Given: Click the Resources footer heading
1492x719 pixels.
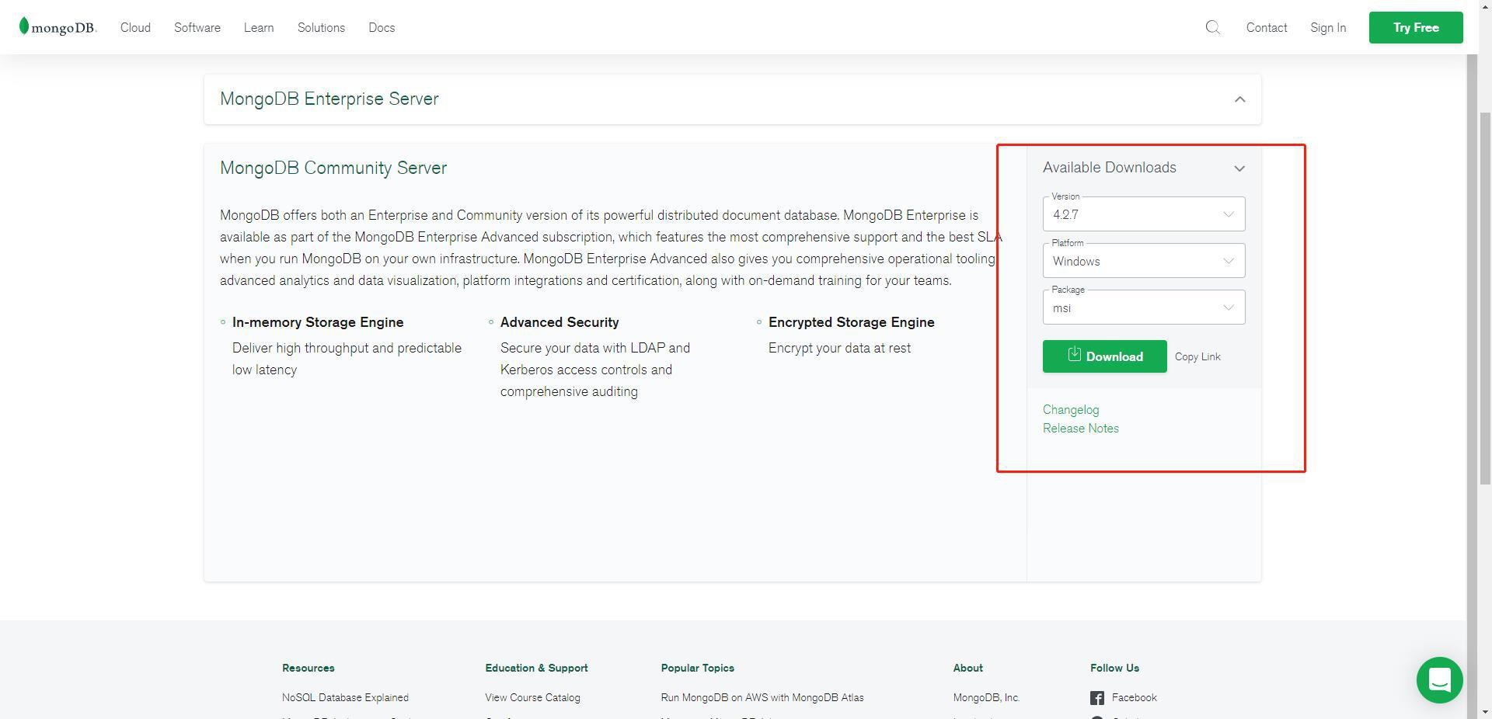Looking at the screenshot, I should tap(309, 668).
